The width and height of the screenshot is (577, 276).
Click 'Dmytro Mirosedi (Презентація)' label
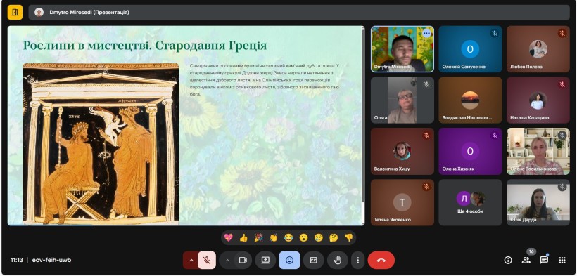(89, 13)
